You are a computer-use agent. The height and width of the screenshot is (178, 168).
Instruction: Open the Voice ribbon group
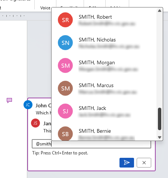pyautogui.click(x=45, y=8)
